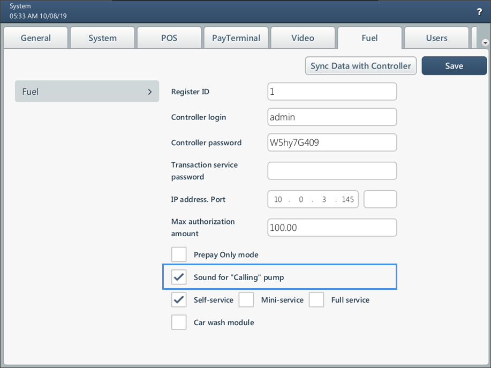The image size is (491, 368).
Task: Expand the tabs overflow arrow
Action: (485, 42)
